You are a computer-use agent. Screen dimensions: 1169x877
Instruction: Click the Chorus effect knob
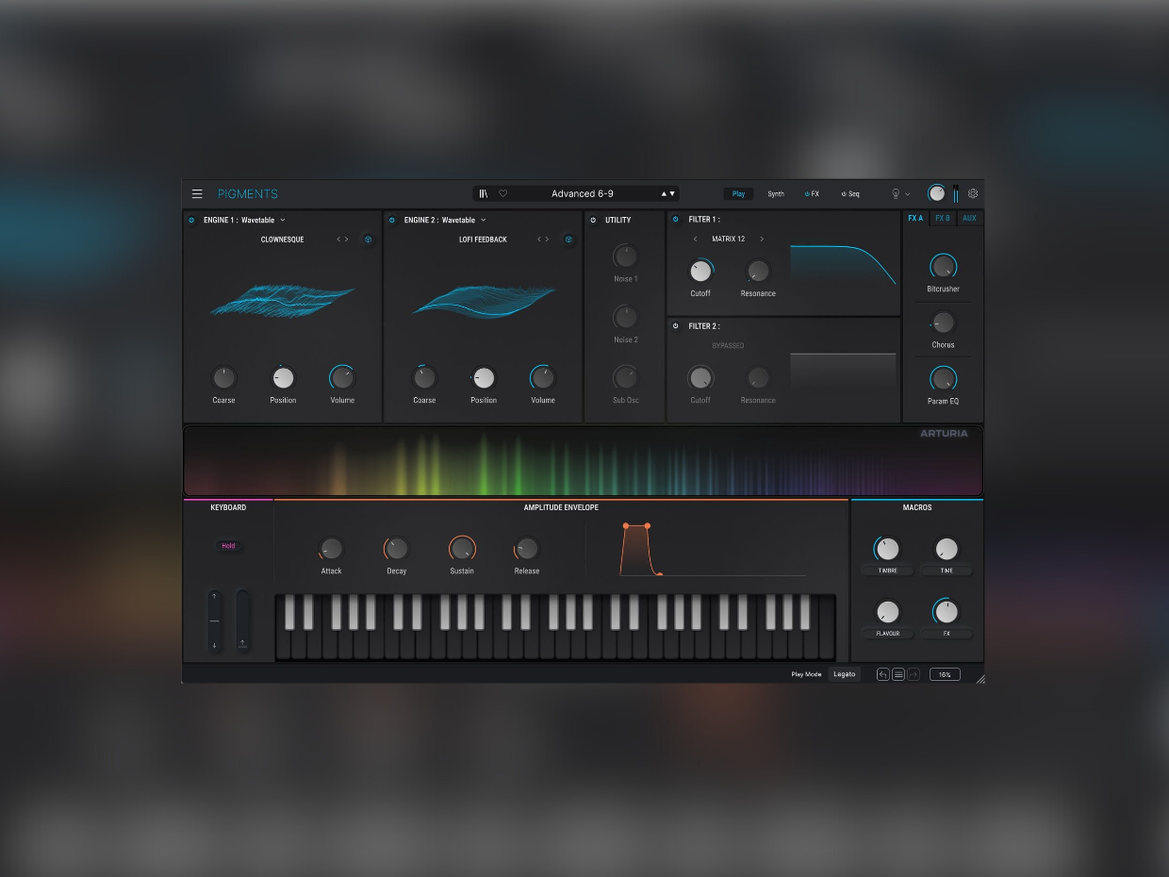coord(943,323)
